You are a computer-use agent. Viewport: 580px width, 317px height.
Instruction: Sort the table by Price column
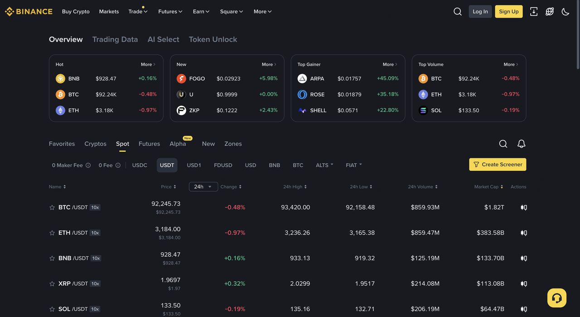point(168,187)
